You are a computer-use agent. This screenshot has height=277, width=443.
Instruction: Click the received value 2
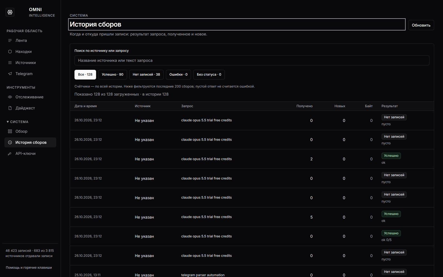[311, 159]
